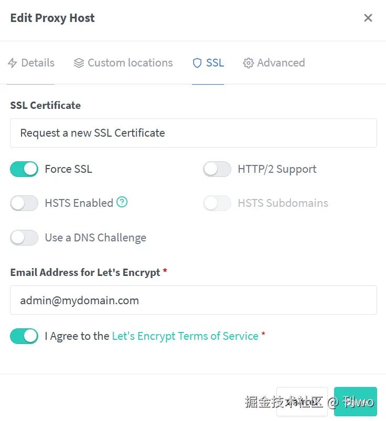Image resolution: width=386 pixels, height=421 pixels.
Task: Disable the Force SSL toggle
Action: pos(24,169)
